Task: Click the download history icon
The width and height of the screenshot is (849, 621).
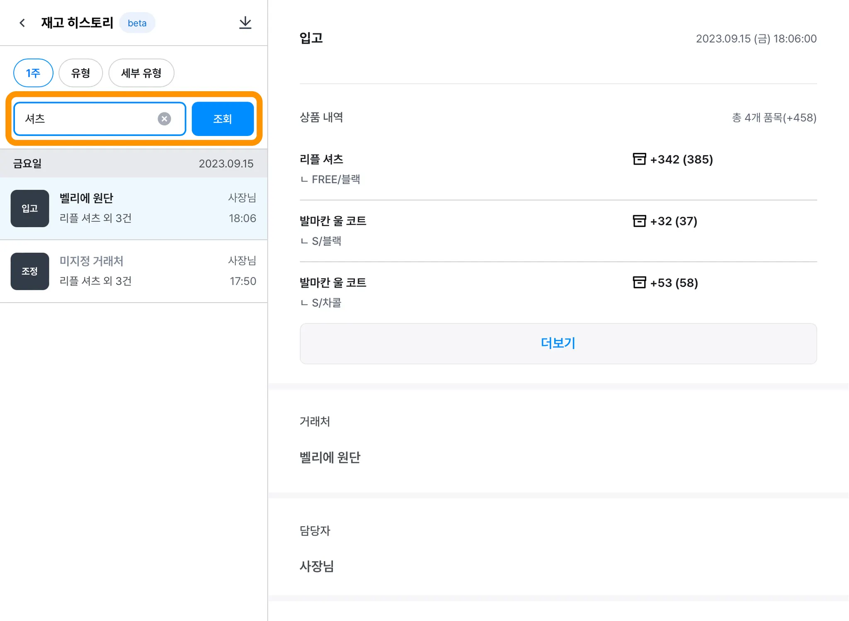Action: pos(245,23)
